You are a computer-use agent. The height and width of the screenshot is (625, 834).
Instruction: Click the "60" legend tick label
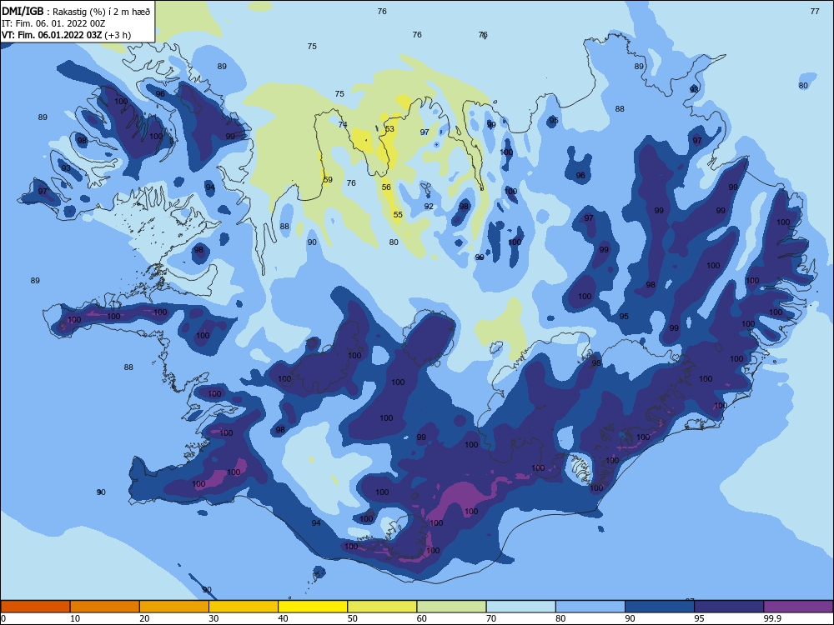click(x=422, y=618)
